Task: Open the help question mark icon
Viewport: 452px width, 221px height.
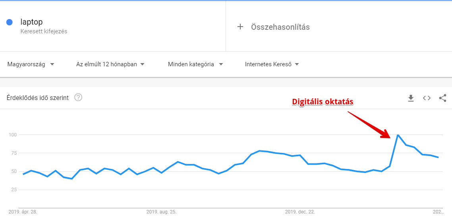Action: (78, 98)
